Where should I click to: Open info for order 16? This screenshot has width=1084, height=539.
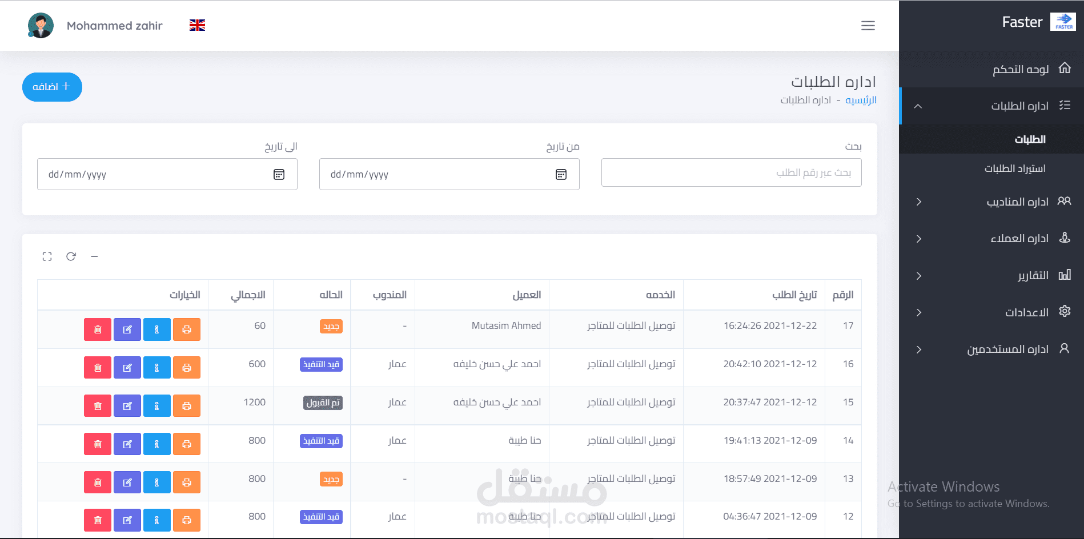157,368
